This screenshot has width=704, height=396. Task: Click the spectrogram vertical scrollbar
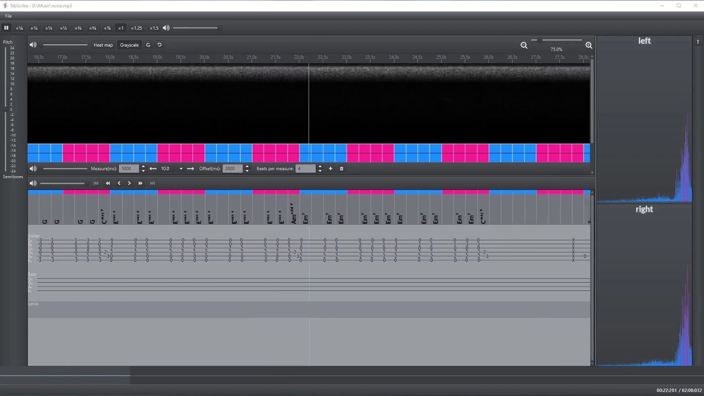592,102
